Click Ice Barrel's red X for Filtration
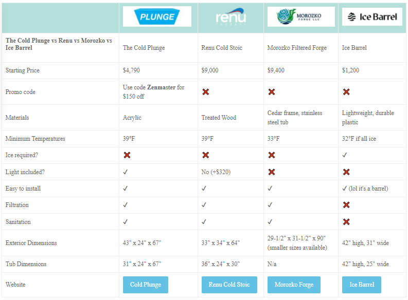 346,205
